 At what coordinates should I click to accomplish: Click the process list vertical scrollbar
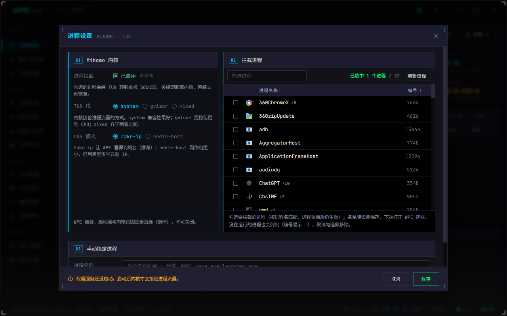pyautogui.click(x=433, y=91)
